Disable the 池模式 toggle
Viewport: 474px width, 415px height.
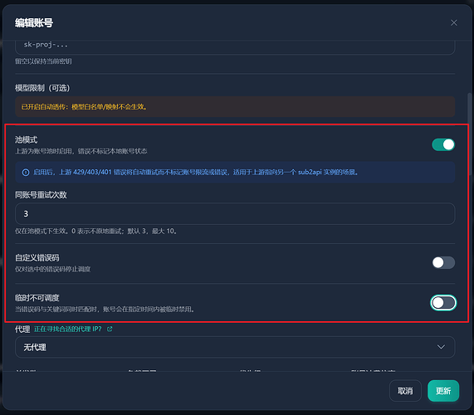443,144
